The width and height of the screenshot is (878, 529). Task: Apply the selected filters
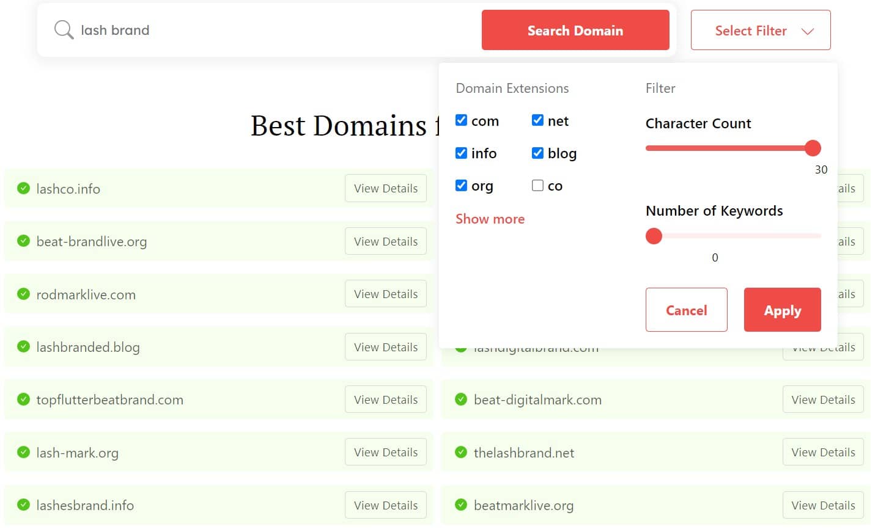coord(782,310)
